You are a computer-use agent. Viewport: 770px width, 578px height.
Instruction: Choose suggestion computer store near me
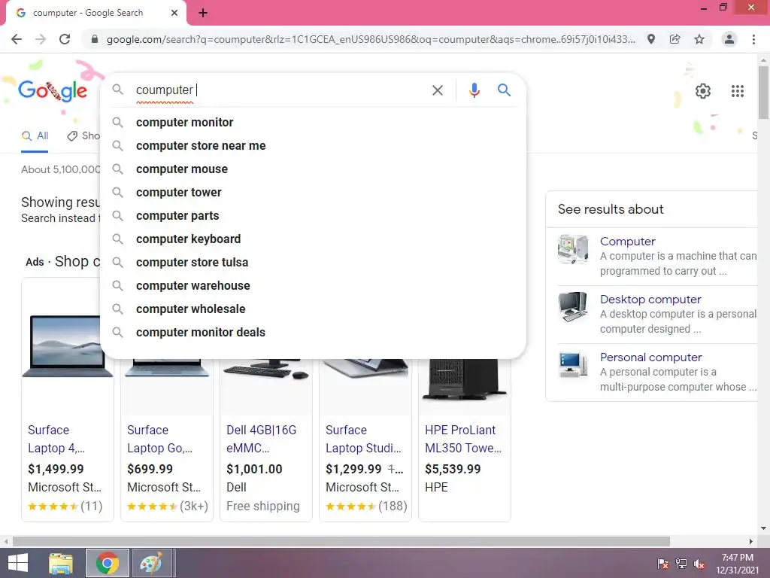coord(313,145)
